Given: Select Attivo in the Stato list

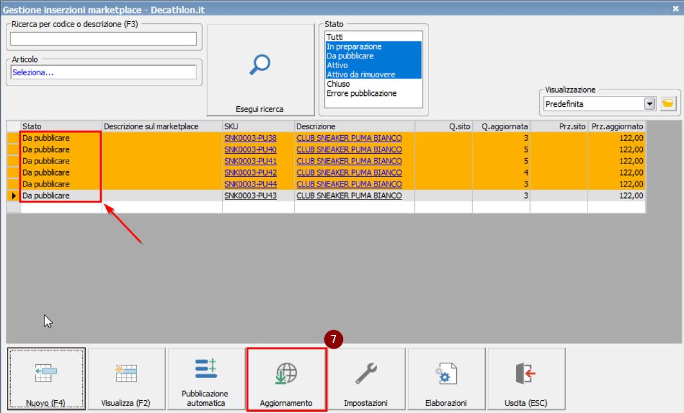Looking at the screenshot, I should tap(374, 65).
